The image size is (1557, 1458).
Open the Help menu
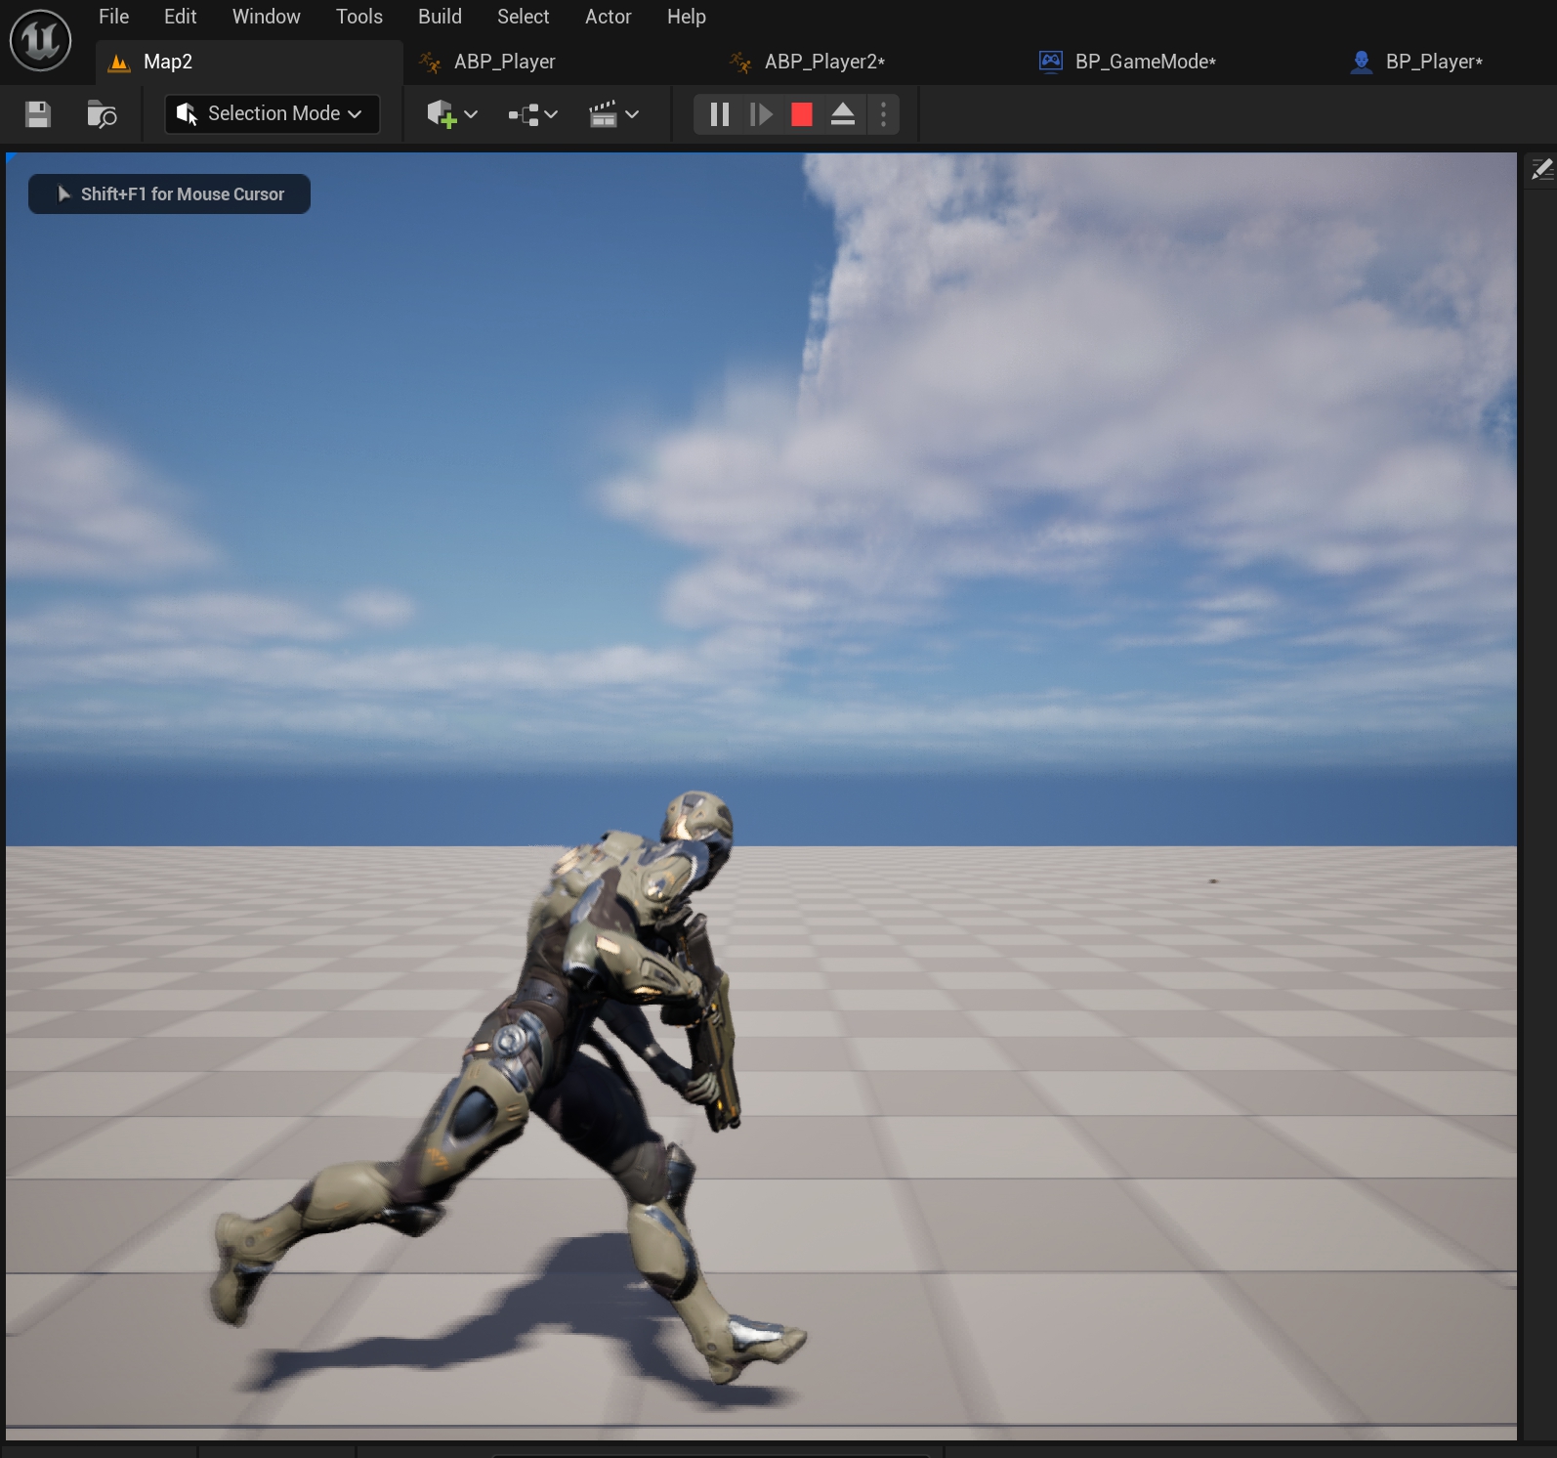pos(686,17)
